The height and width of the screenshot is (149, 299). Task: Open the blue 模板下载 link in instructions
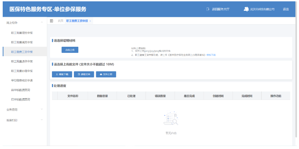211,54
